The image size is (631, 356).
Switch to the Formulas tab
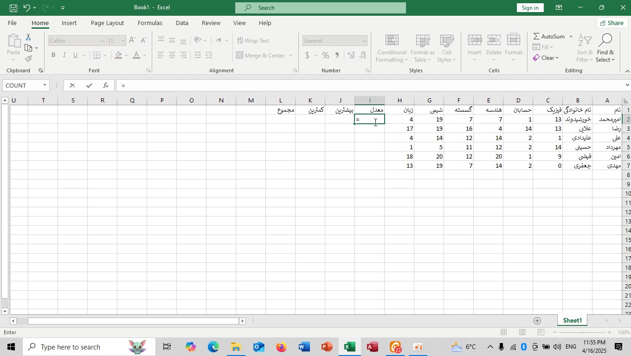click(150, 23)
